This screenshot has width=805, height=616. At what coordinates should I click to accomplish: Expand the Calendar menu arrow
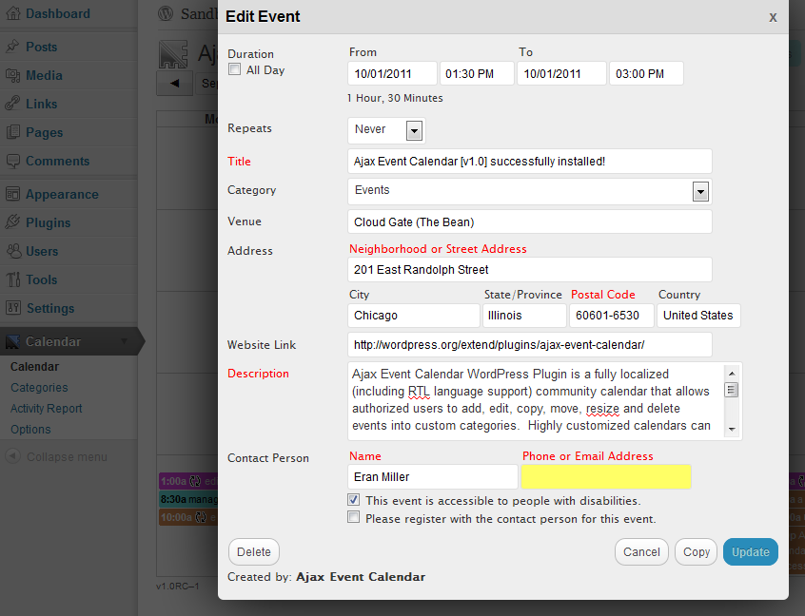click(124, 341)
